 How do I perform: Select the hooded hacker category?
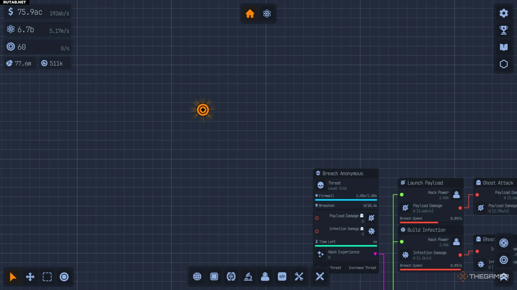pyautogui.click(x=265, y=277)
